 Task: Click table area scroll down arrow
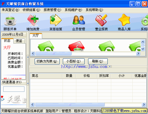(143, 49)
